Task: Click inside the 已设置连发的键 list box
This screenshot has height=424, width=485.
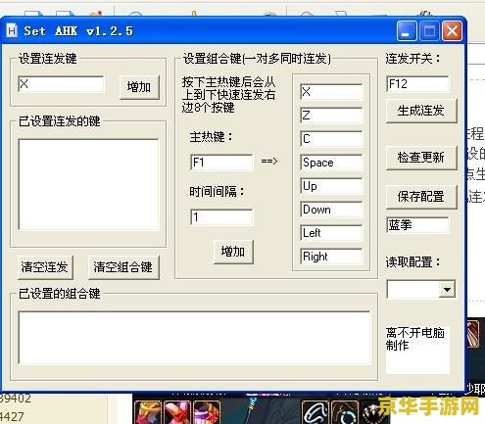Action: 89,184
